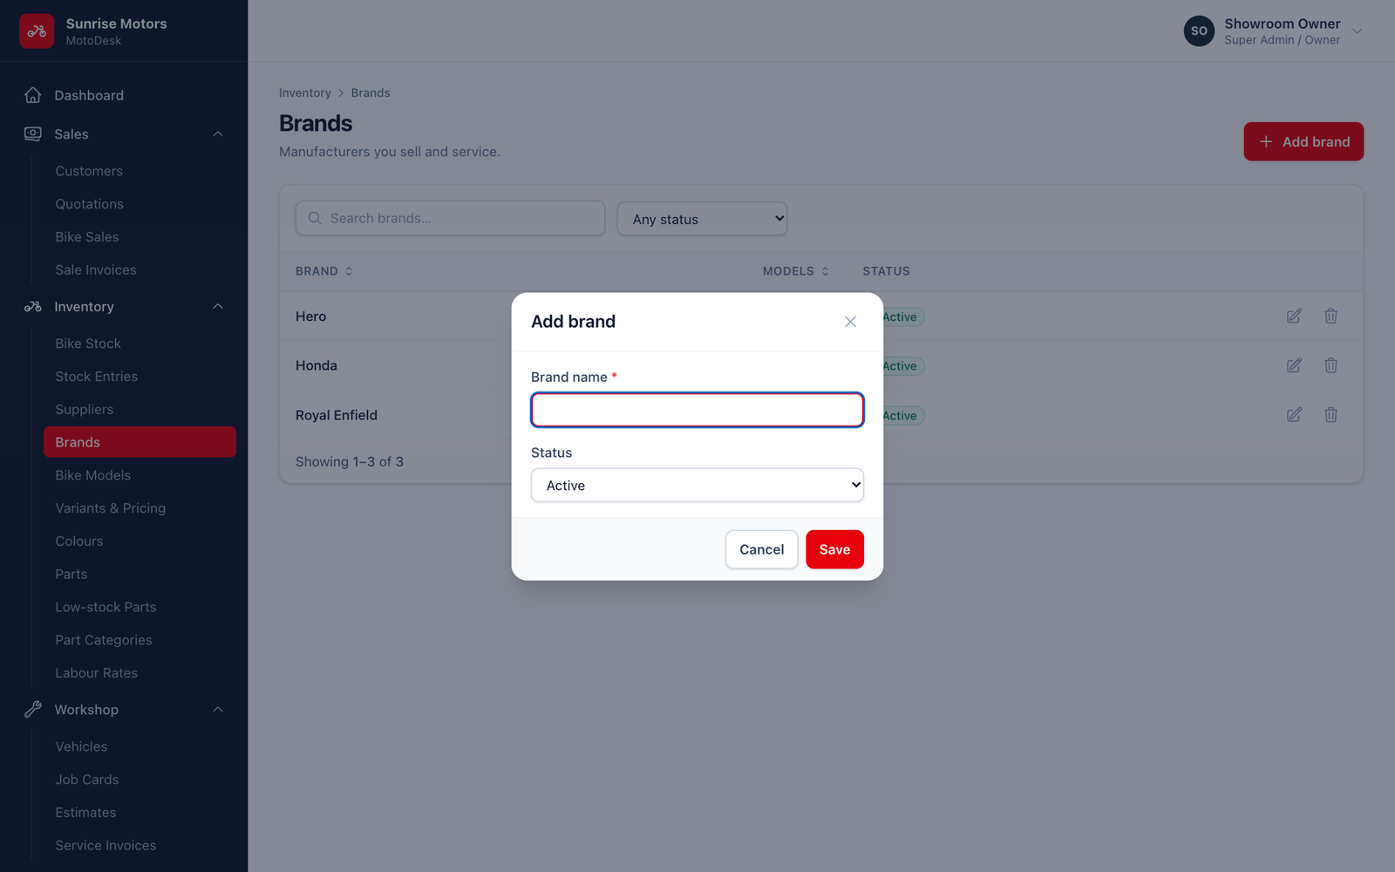Click the Workshop wrench icon

33,709
